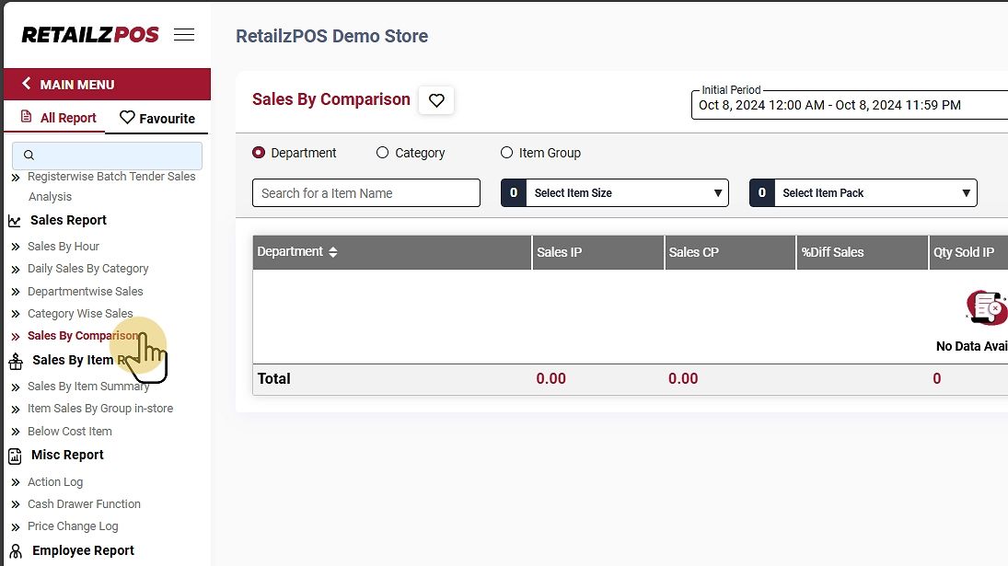Select the Item Group radio button

pyautogui.click(x=506, y=153)
